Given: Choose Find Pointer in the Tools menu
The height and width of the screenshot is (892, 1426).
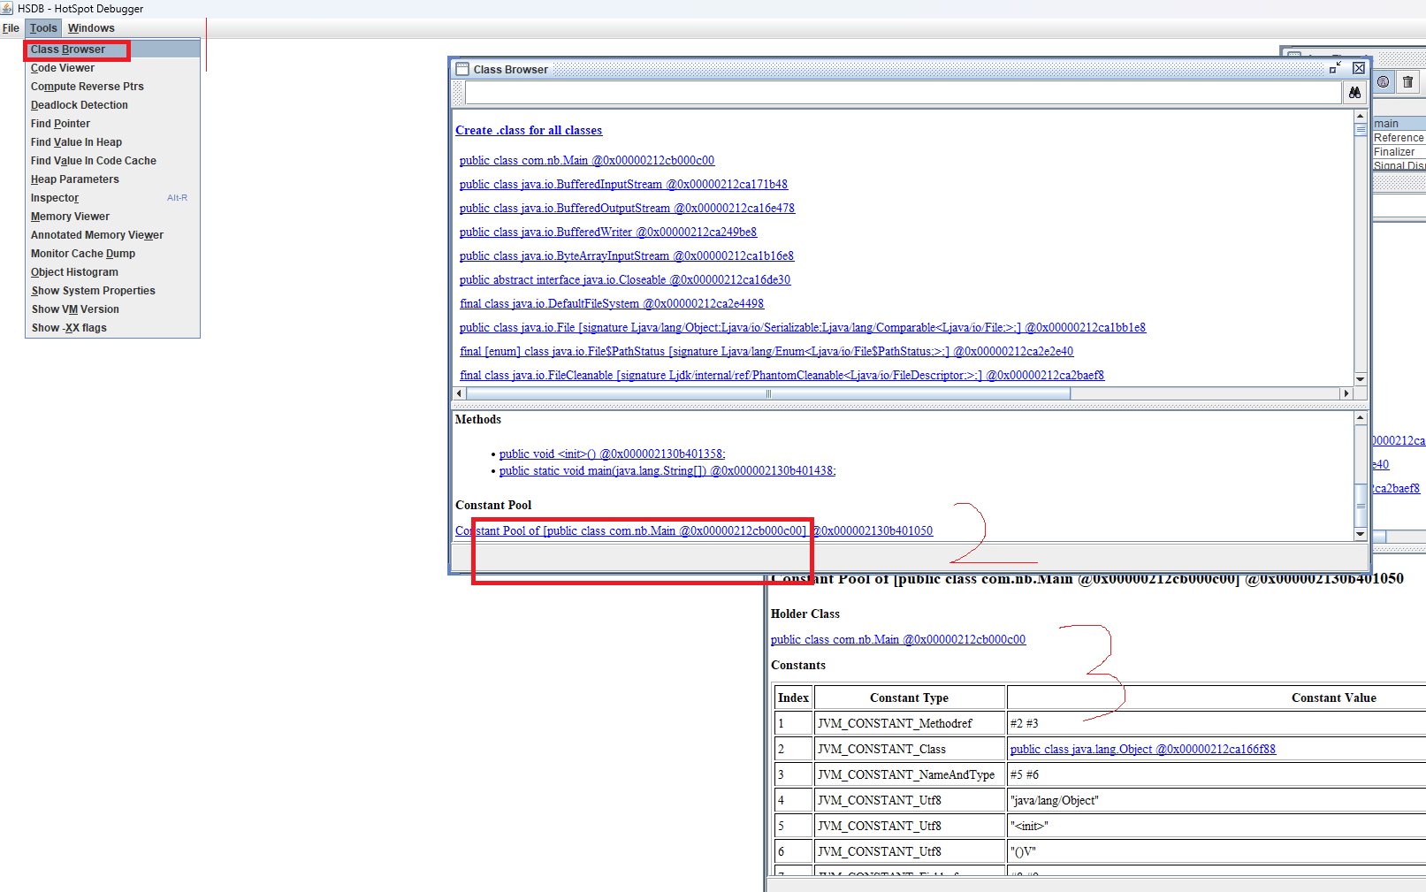Looking at the screenshot, I should click(112, 124).
